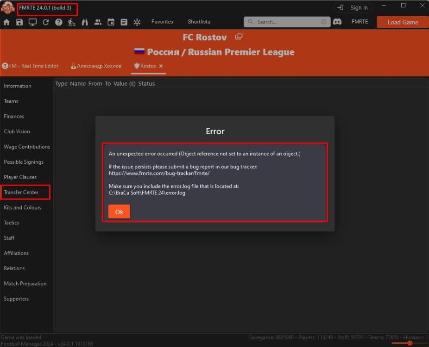This screenshot has width=429, height=347.
Task: Close the Rostov tab
Action: [x=161, y=66]
